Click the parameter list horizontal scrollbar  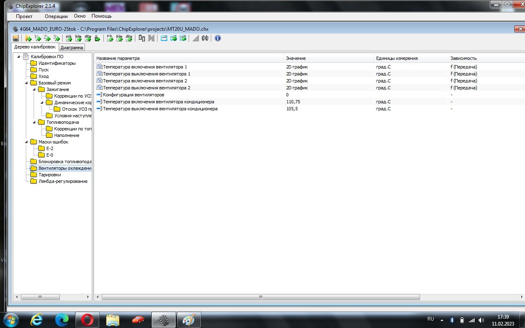tap(260, 297)
